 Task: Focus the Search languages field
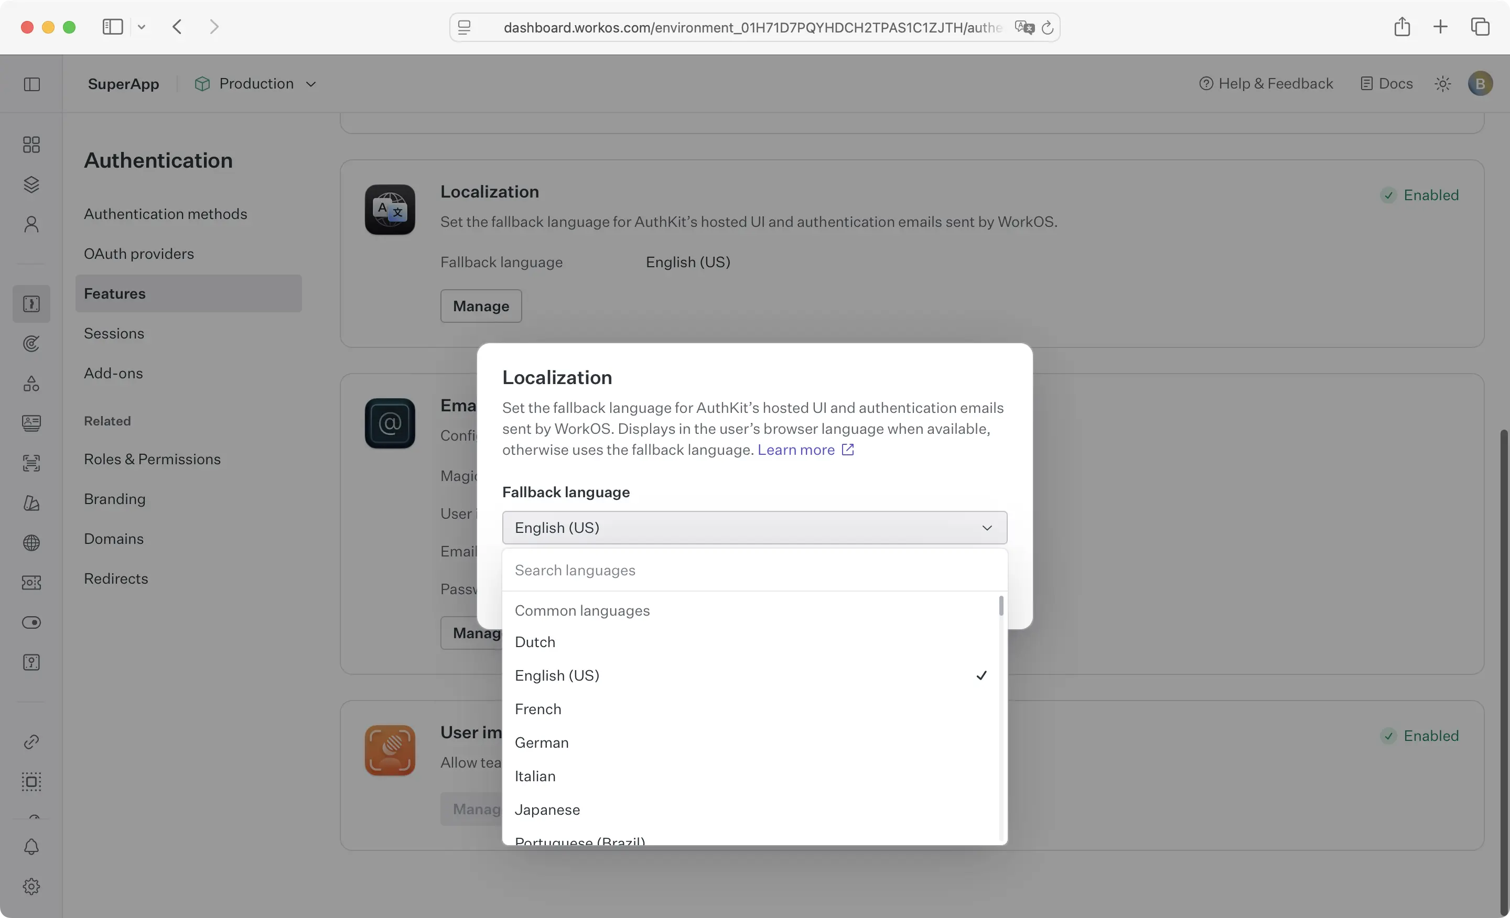[754, 570]
